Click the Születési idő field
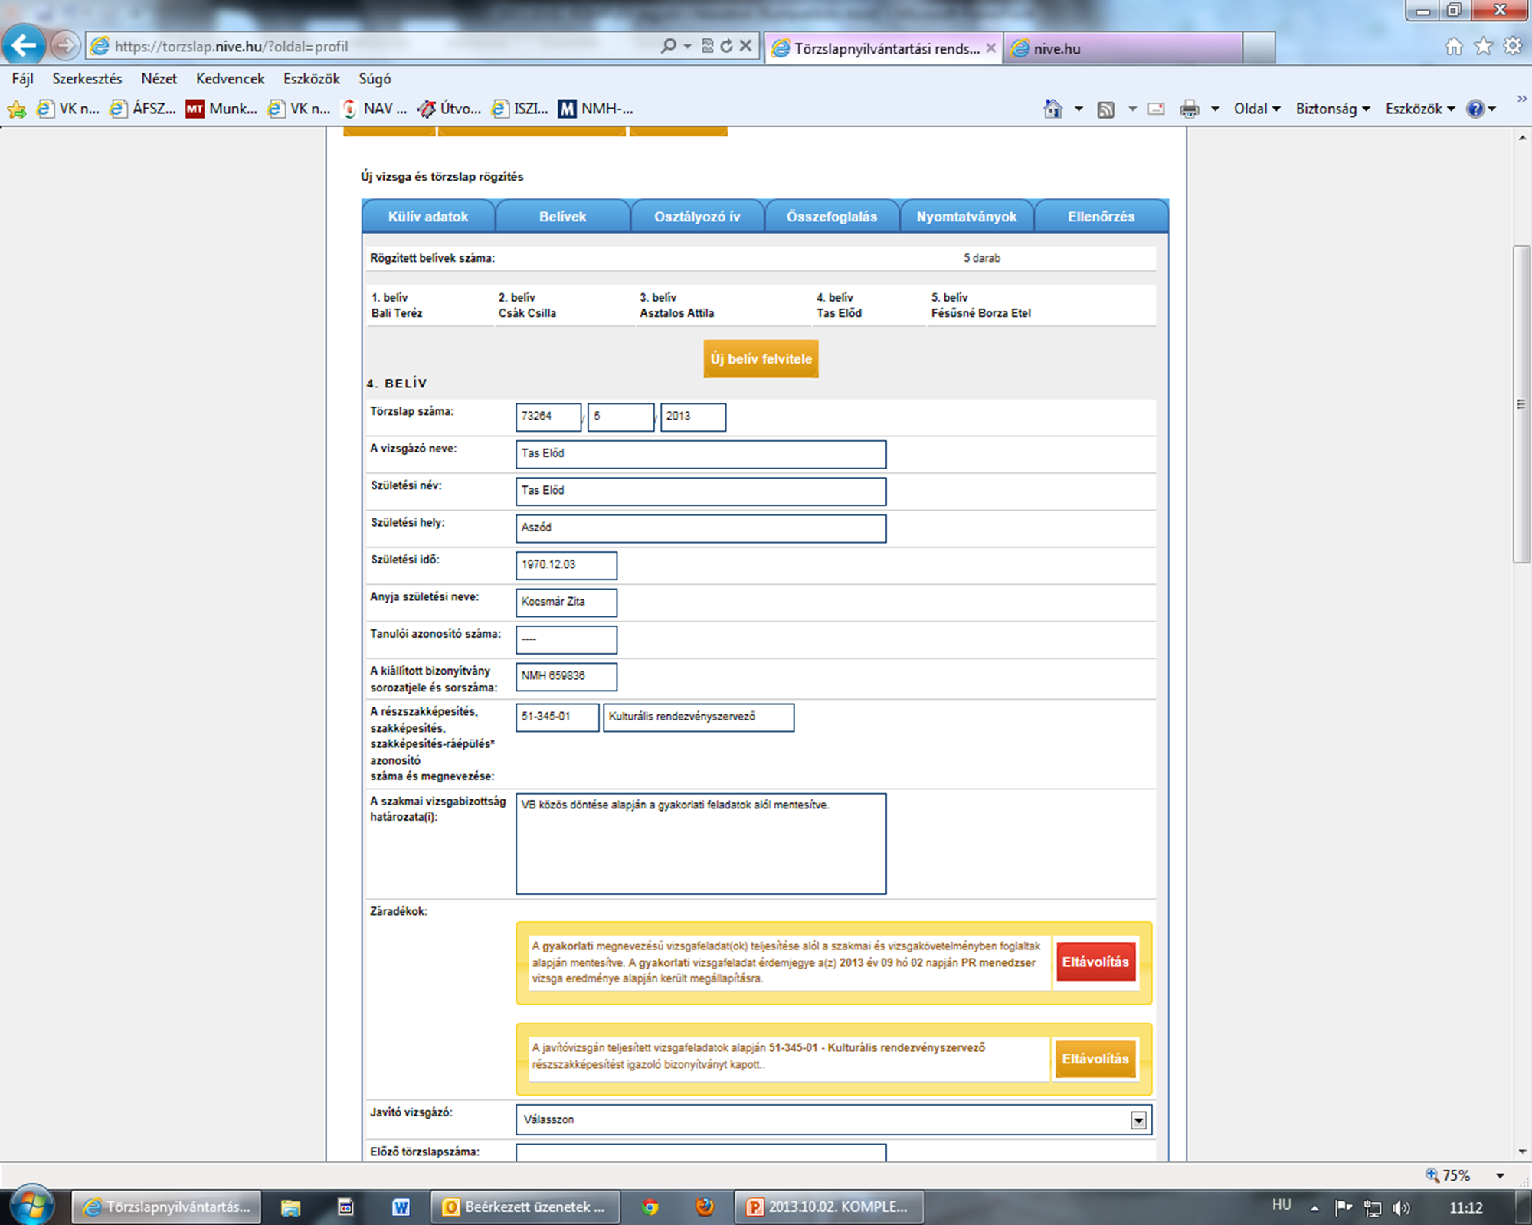Viewport: 1532px width, 1225px height. coord(566,565)
